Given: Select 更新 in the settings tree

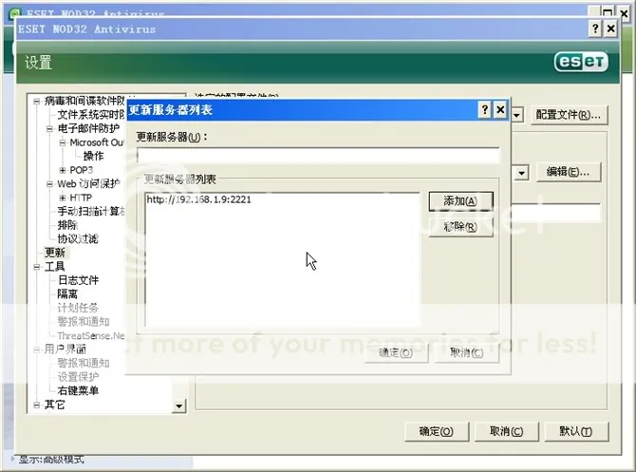Looking at the screenshot, I should click(x=55, y=253).
